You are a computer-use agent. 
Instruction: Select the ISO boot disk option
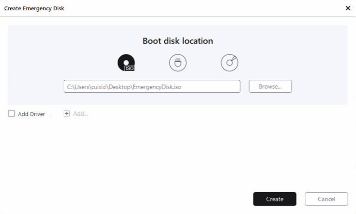126,63
